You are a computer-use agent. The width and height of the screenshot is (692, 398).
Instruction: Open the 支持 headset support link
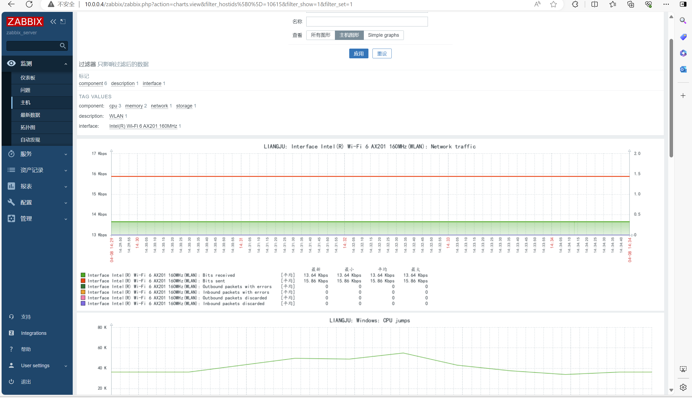(26, 316)
